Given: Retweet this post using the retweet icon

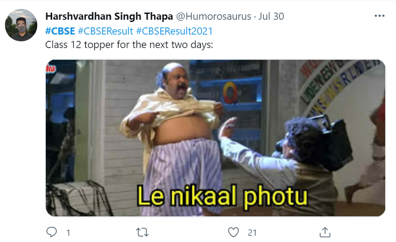Looking at the screenshot, I should coord(142,232).
